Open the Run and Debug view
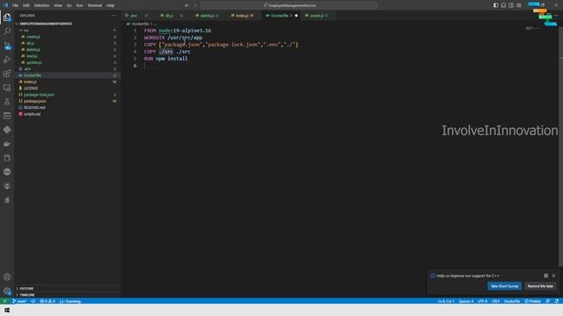The image size is (563, 316). click(7, 60)
